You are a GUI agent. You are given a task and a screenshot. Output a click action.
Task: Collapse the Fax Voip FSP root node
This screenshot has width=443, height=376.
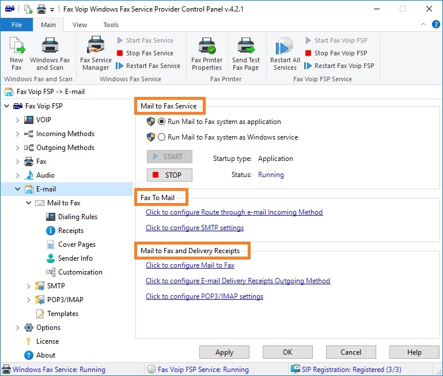pos(7,106)
